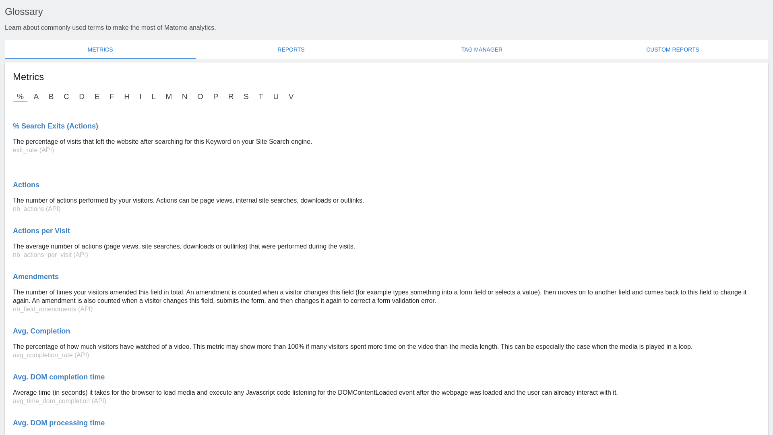Click letter V filter icon
Screen dimensions: 773x435
[x=291, y=96]
